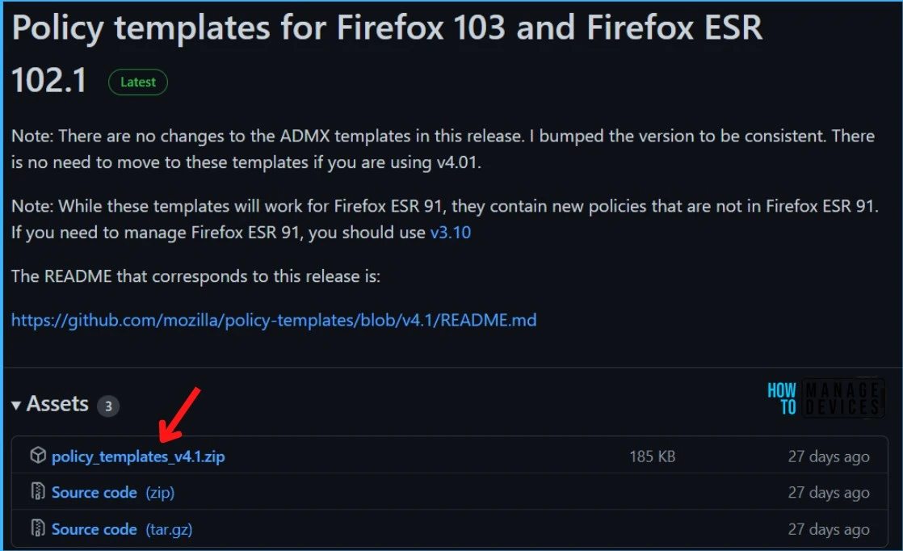The height and width of the screenshot is (551, 903).
Task: Collapse the Assets section triangle
Action: (x=16, y=406)
